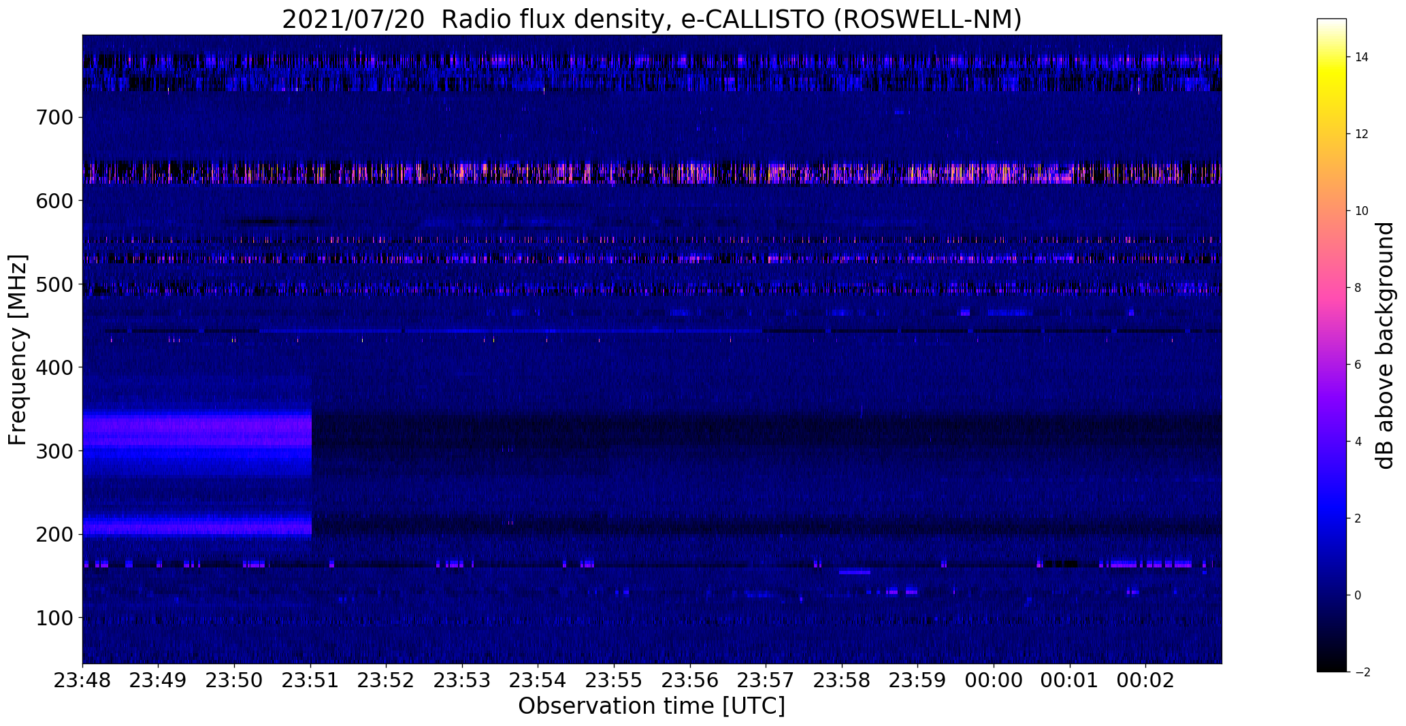This screenshot has height=726, width=1406.
Task: Click the 'Frequency [MHz]' axis label
Action: pos(18,350)
